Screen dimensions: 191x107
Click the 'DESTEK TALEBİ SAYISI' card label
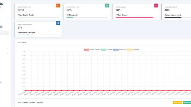[24, 7]
